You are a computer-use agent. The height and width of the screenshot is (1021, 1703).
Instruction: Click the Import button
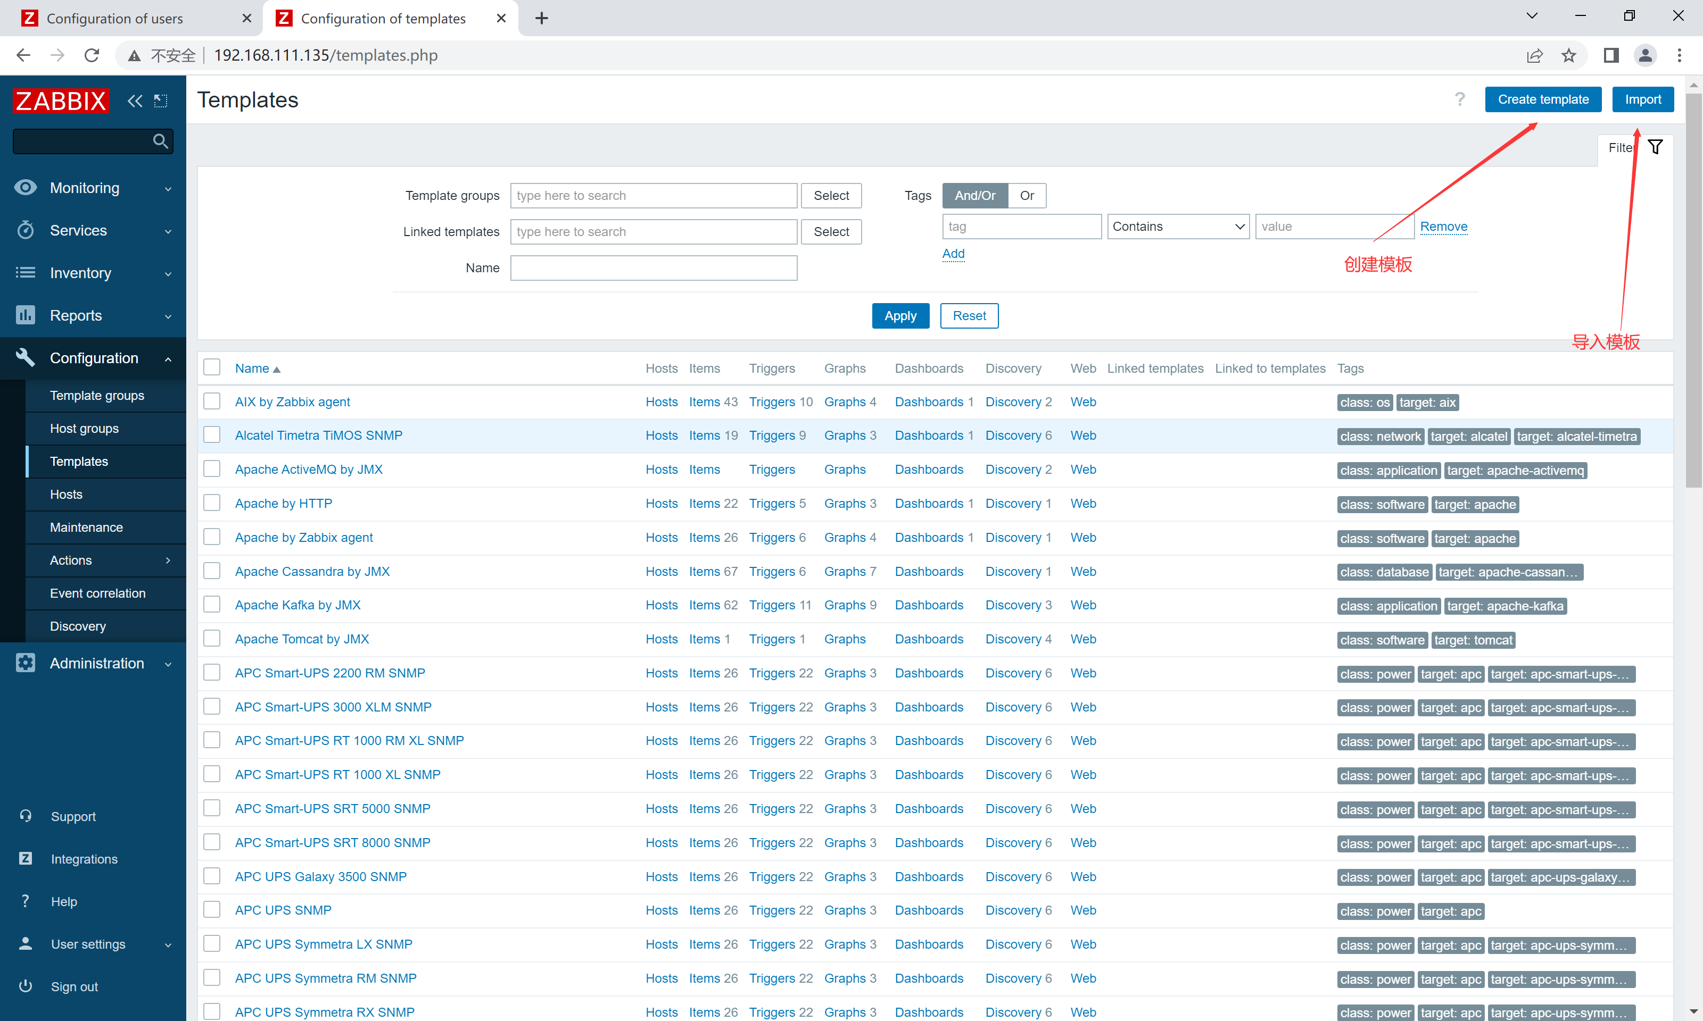point(1642,99)
